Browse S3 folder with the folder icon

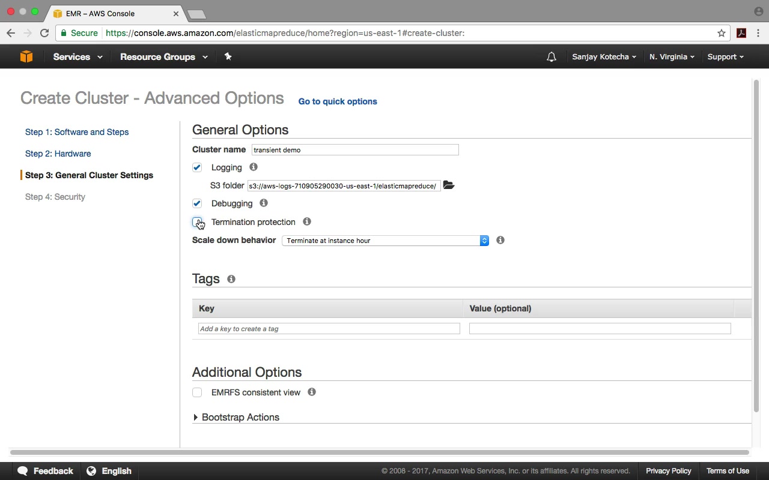coord(449,185)
